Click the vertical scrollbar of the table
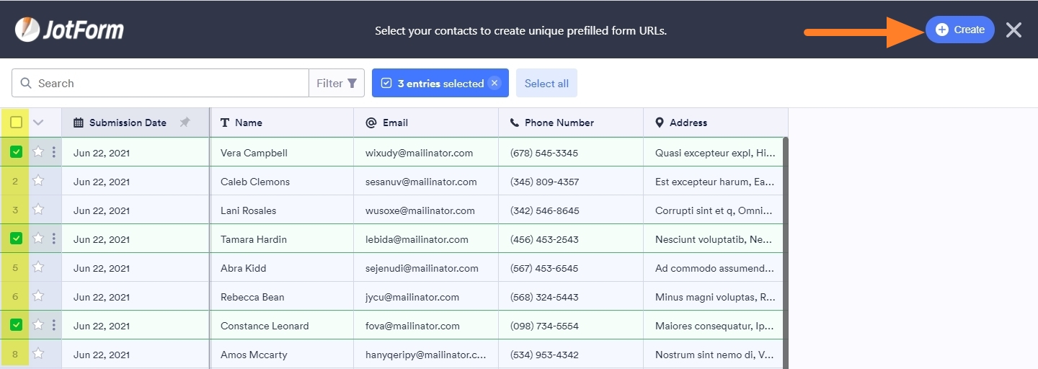Image resolution: width=1038 pixels, height=369 pixels. click(785, 252)
